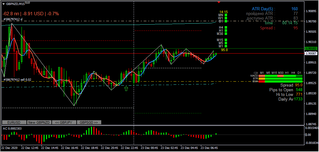Click the green square next to M1 in timeframe column
The height and width of the screenshot is (152, 319).
coord(226,46)
